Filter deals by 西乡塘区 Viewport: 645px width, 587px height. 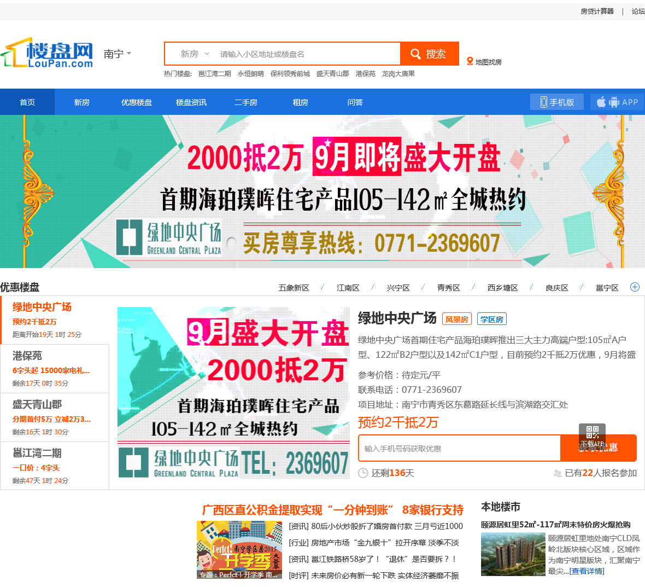(x=503, y=288)
